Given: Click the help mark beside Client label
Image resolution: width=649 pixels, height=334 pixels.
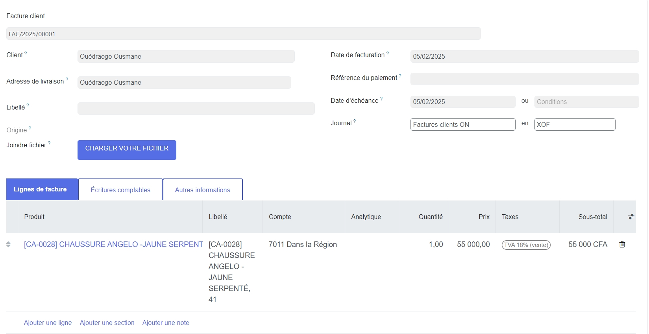Looking at the screenshot, I should (x=26, y=53).
